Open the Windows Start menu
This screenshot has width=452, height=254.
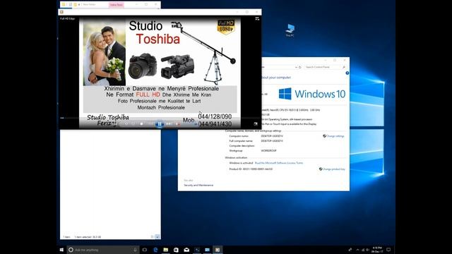coord(61,250)
